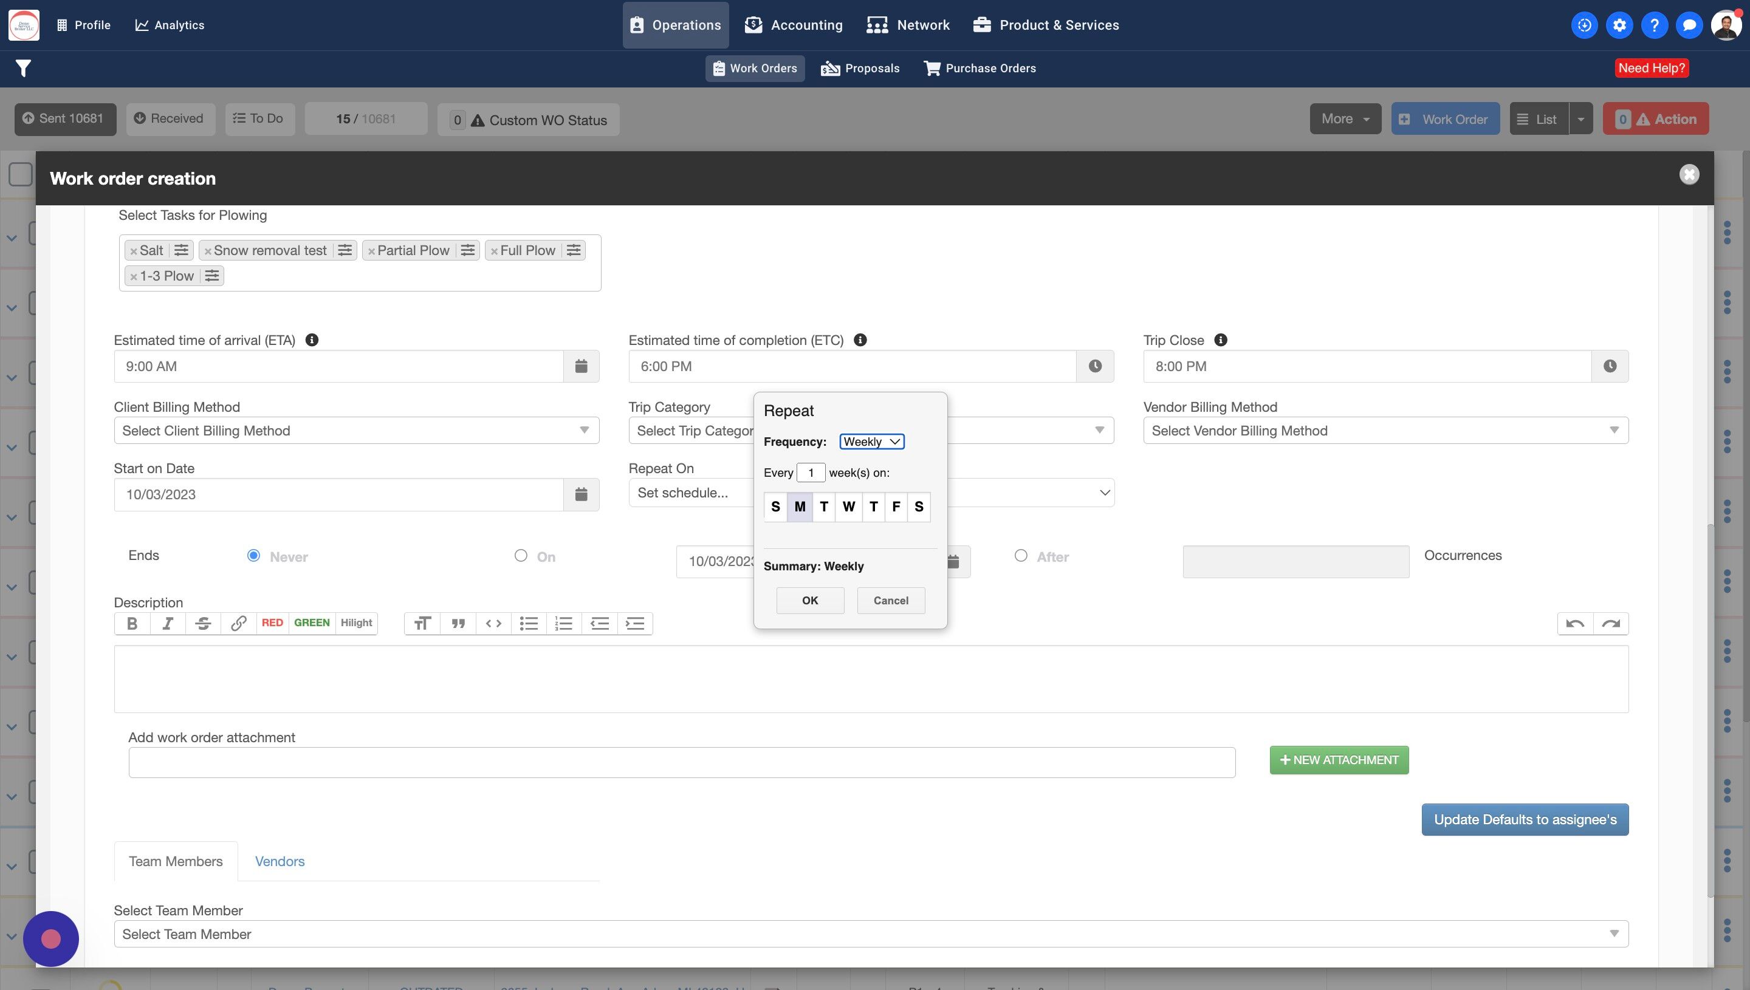Expand the Client Billing Method dropdown

[x=355, y=431]
